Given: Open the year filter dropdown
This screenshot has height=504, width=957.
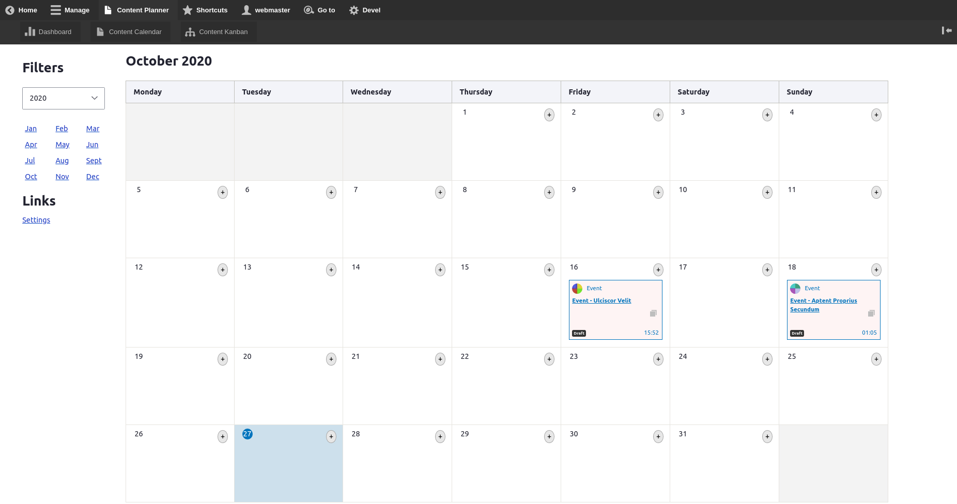Looking at the screenshot, I should pyautogui.click(x=63, y=98).
